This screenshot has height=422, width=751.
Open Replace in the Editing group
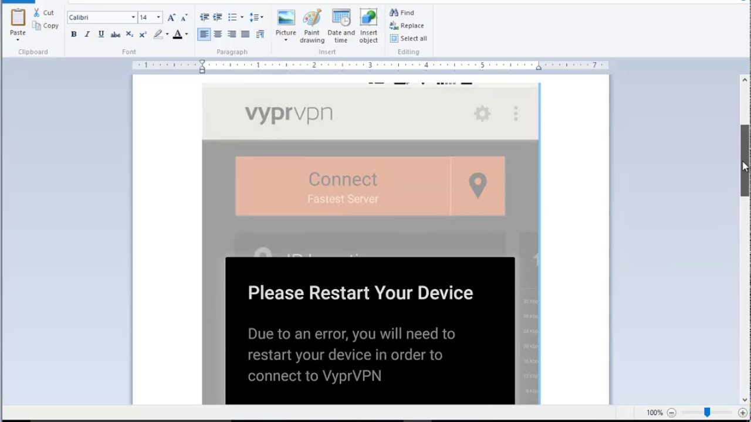(407, 25)
